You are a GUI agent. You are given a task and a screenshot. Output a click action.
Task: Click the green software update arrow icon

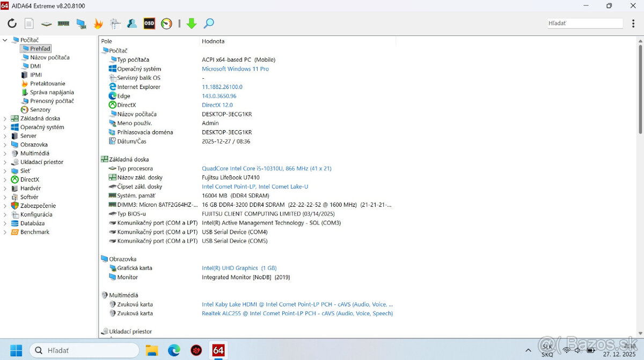pyautogui.click(x=192, y=23)
